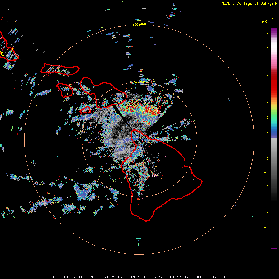This screenshot has width=279, height=279.
Task: Click the -1 value on the color scale
Action: (x=266, y=145)
